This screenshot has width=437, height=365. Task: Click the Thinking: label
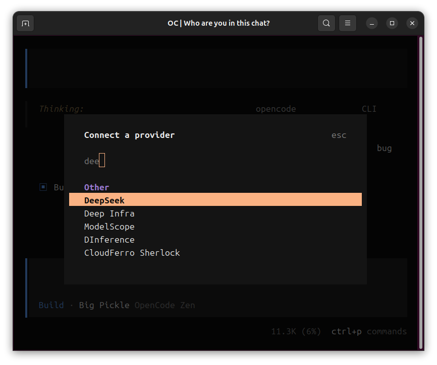pyautogui.click(x=62, y=109)
